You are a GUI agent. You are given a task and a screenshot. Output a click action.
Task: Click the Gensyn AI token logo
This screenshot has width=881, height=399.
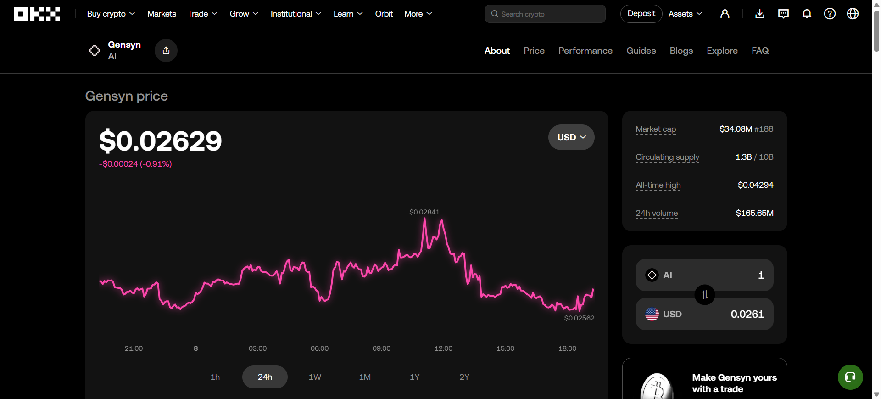[x=95, y=51]
